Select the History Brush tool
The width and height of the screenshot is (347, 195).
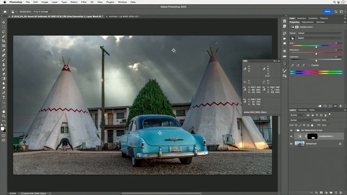(x=4, y=69)
